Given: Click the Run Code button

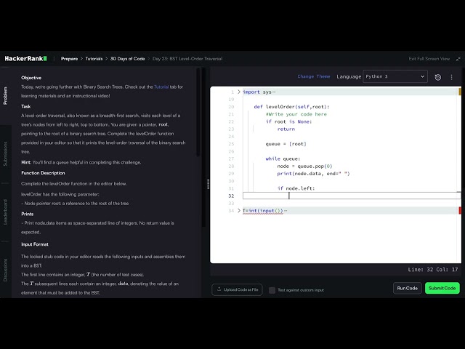Looking at the screenshot, I should [x=407, y=288].
